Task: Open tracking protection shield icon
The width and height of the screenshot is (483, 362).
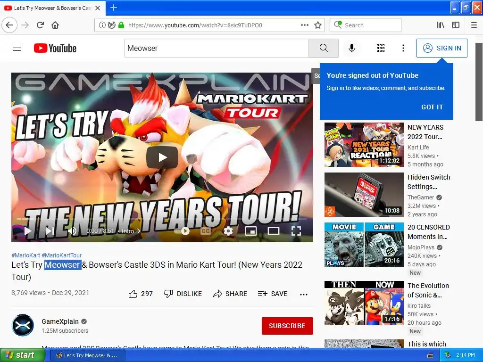Action: click(112, 25)
